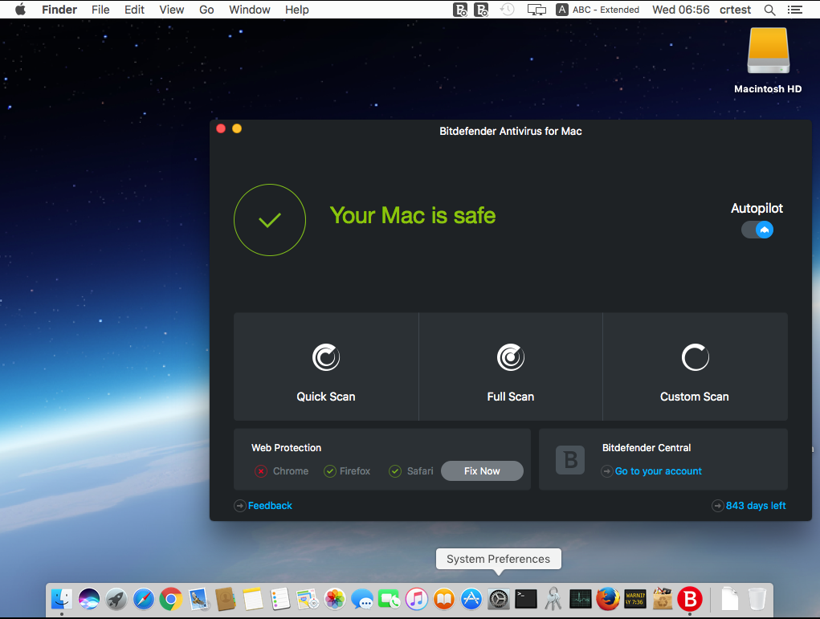Open the display mirroring menu bar icon

(536, 10)
